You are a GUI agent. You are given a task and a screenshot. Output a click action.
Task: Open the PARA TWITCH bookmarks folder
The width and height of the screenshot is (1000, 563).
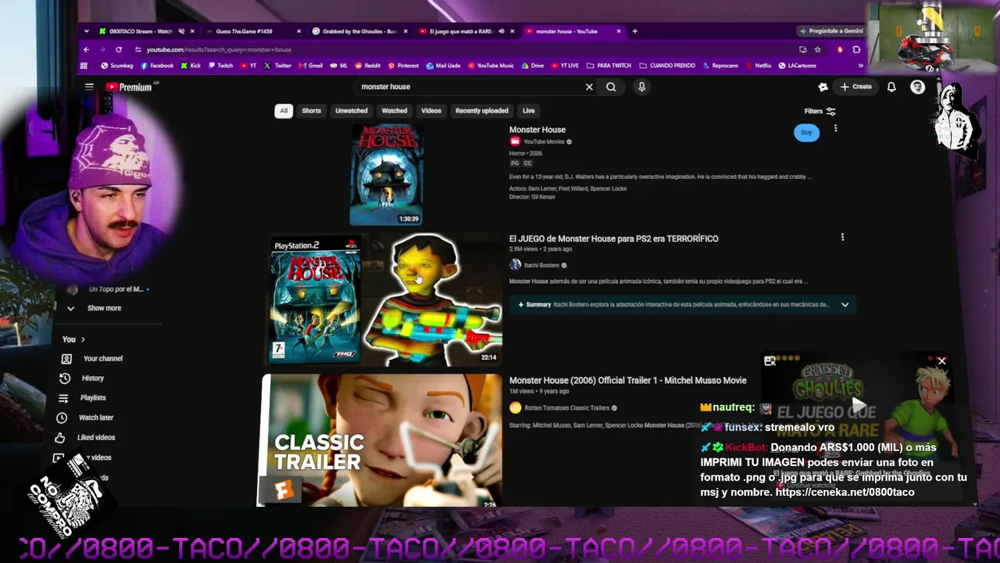click(x=609, y=66)
